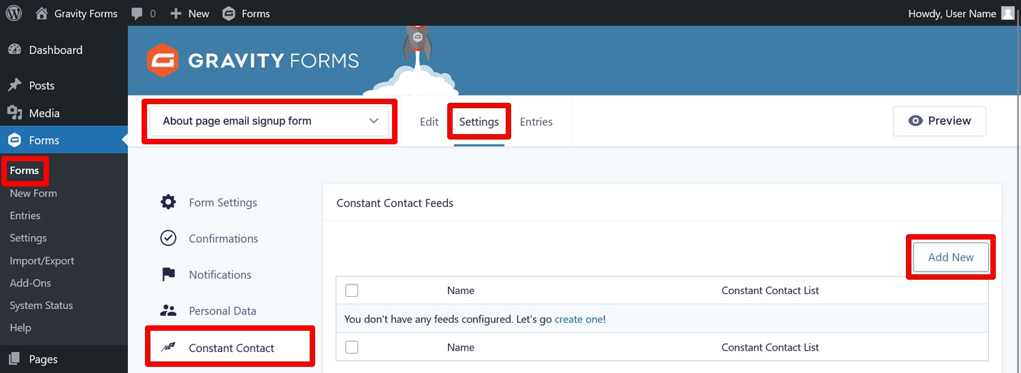Click the Forms icon in sidebar
Screen dimensions: 1021x373
(x=14, y=140)
